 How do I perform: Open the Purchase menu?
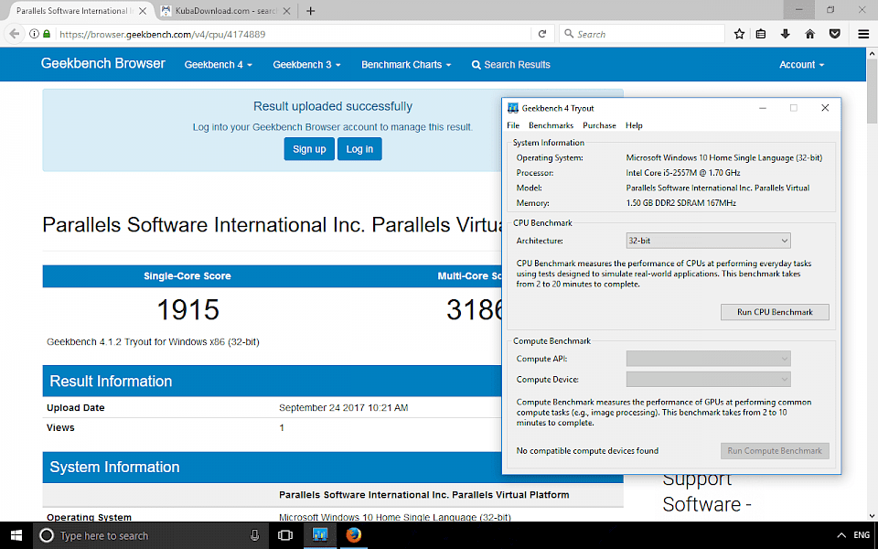599,125
